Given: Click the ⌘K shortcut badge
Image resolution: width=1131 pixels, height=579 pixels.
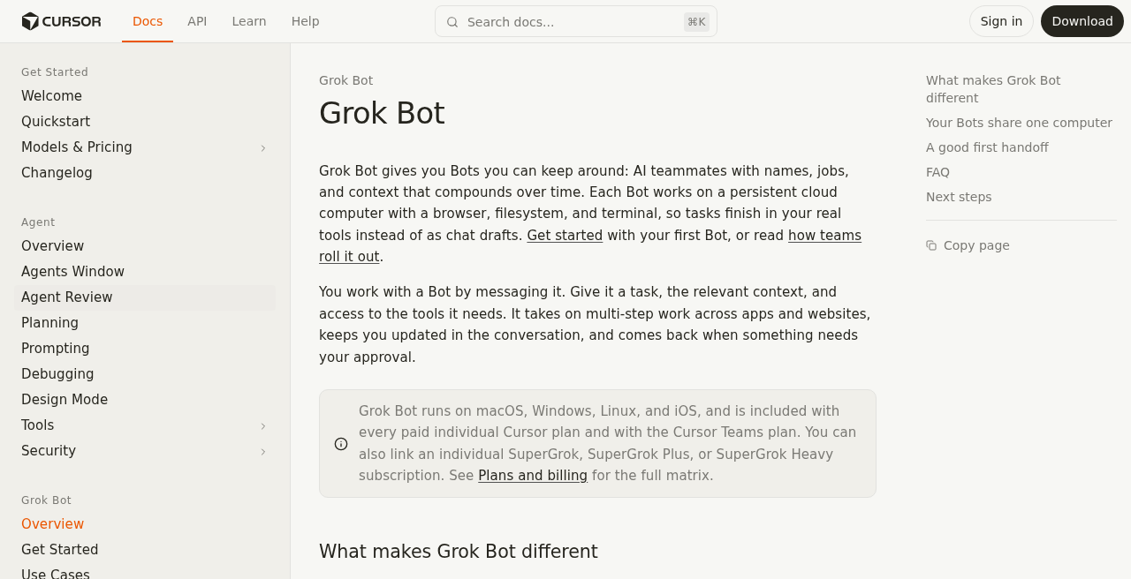Looking at the screenshot, I should (x=696, y=22).
